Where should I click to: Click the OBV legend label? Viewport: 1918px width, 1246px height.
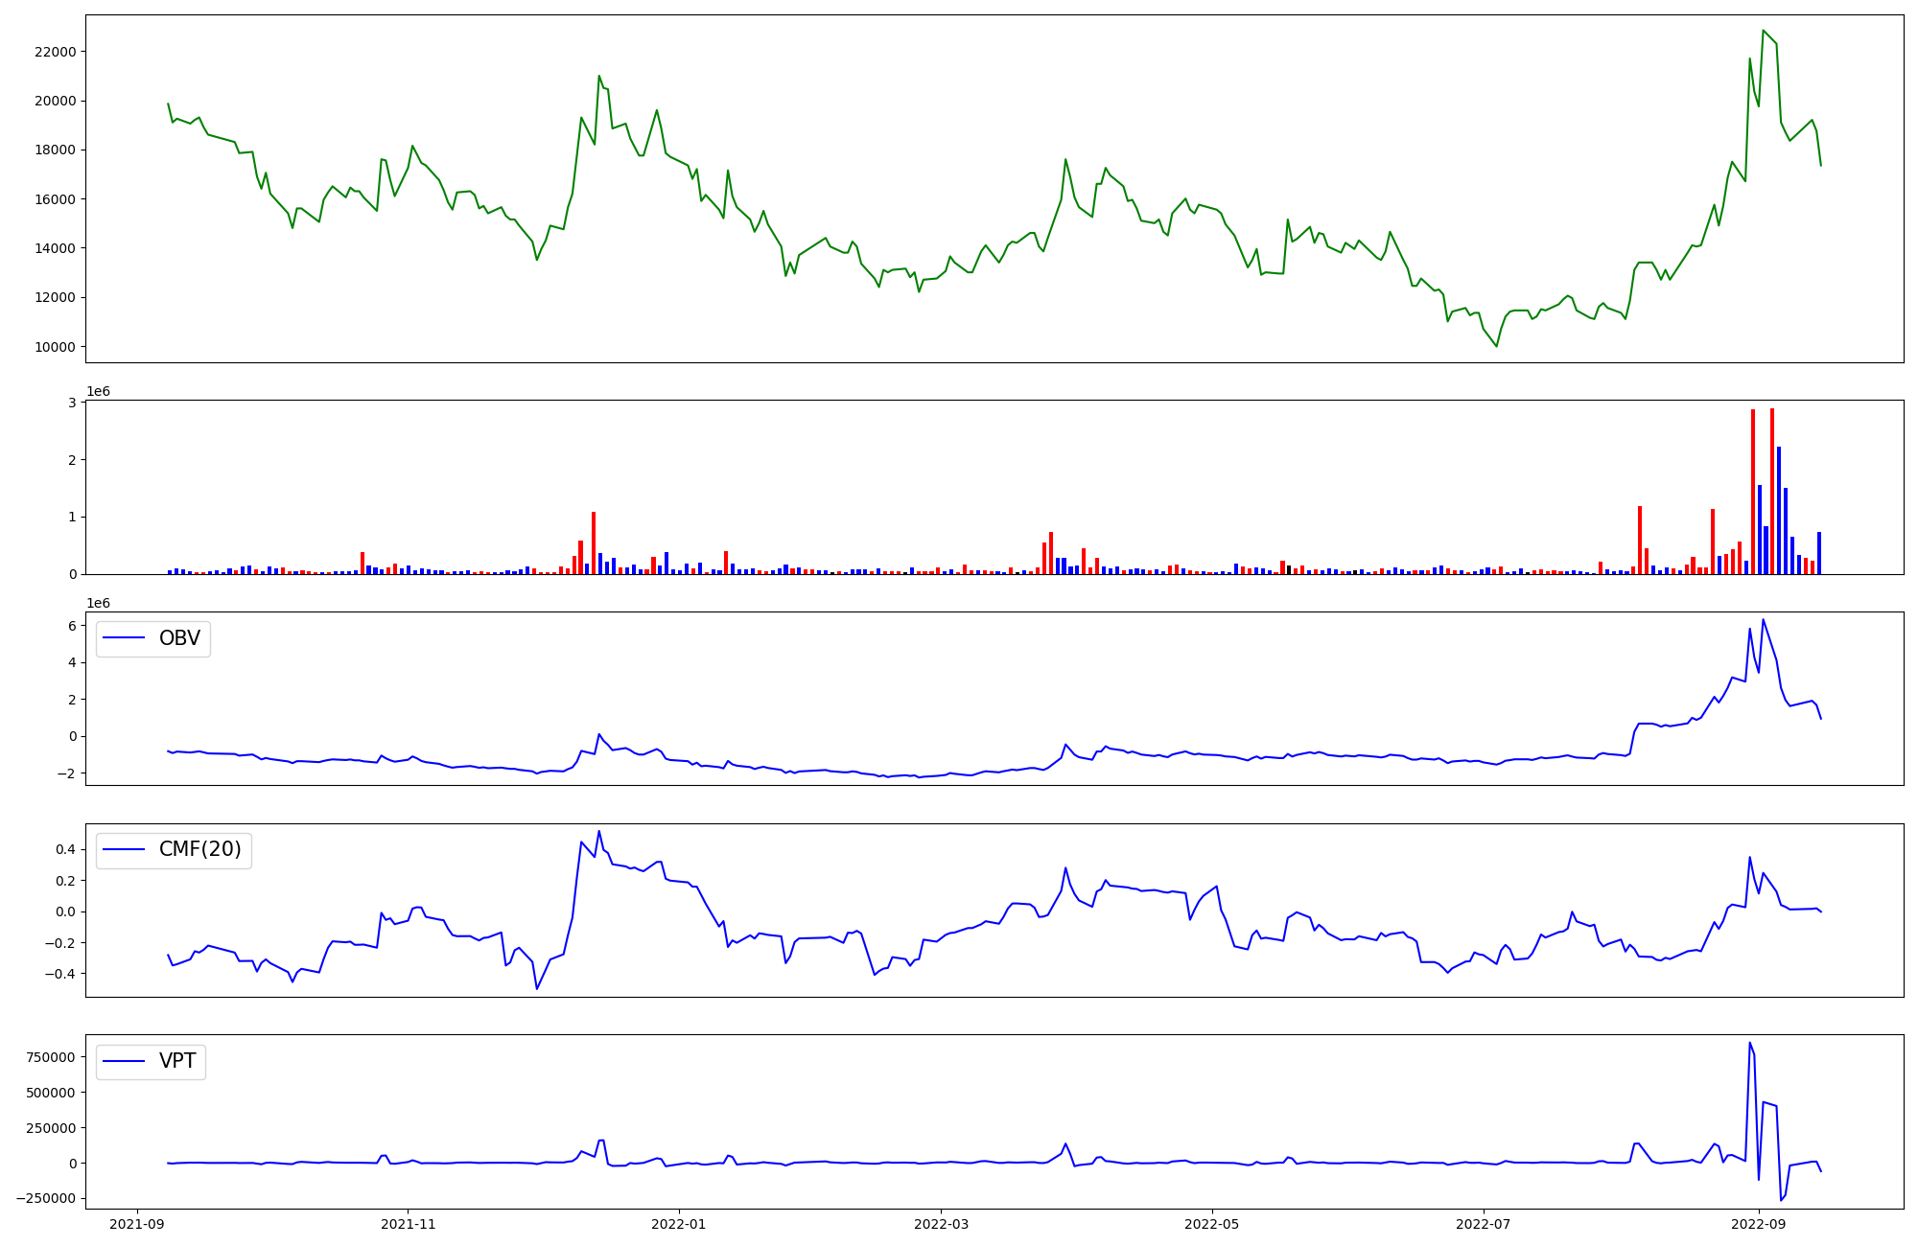(179, 638)
